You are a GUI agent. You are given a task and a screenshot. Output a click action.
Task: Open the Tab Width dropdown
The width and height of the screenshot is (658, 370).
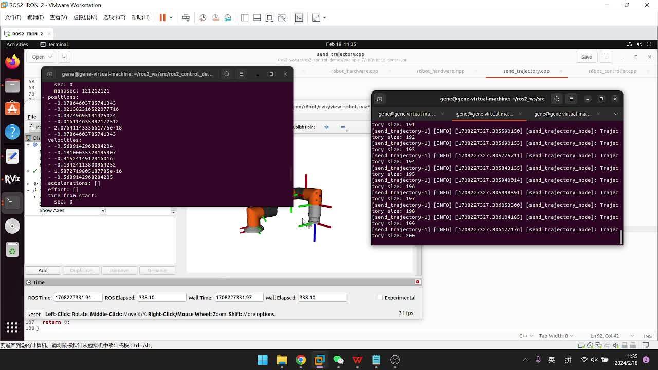tap(555, 336)
